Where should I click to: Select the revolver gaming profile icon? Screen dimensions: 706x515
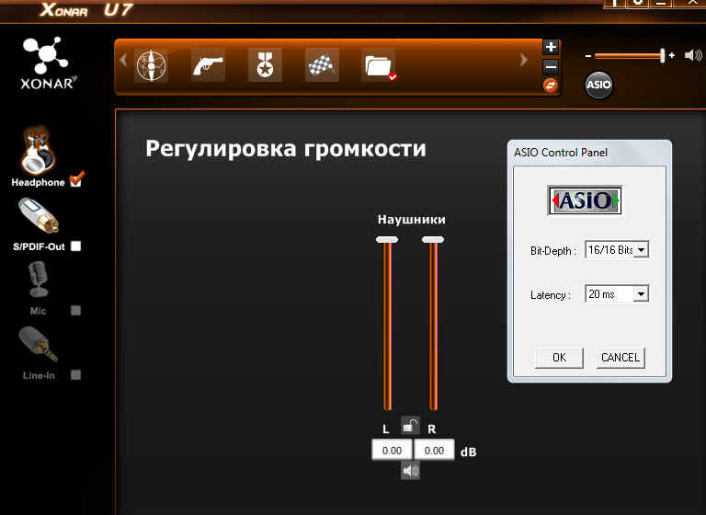tap(208, 65)
